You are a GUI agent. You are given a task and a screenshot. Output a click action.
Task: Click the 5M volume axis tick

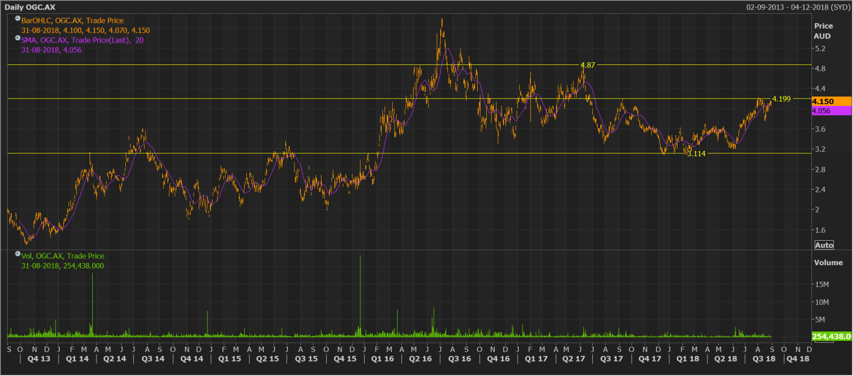(x=820, y=320)
